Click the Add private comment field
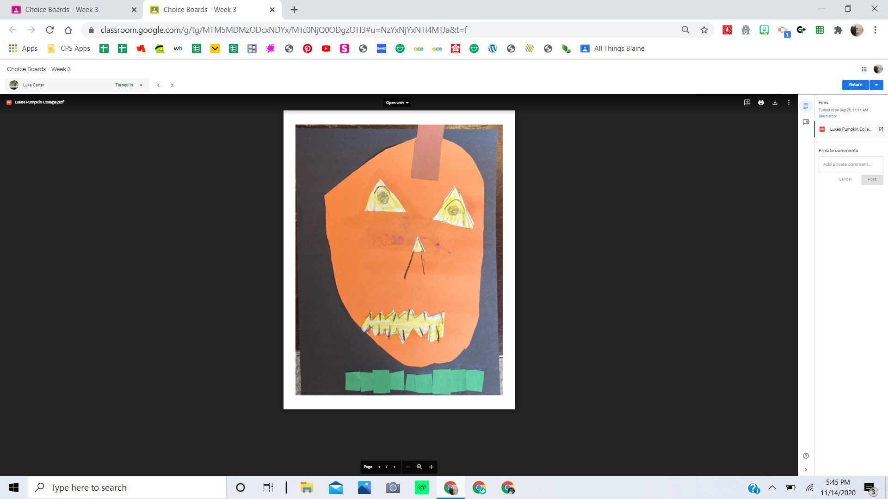888x499 pixels. 850,164
